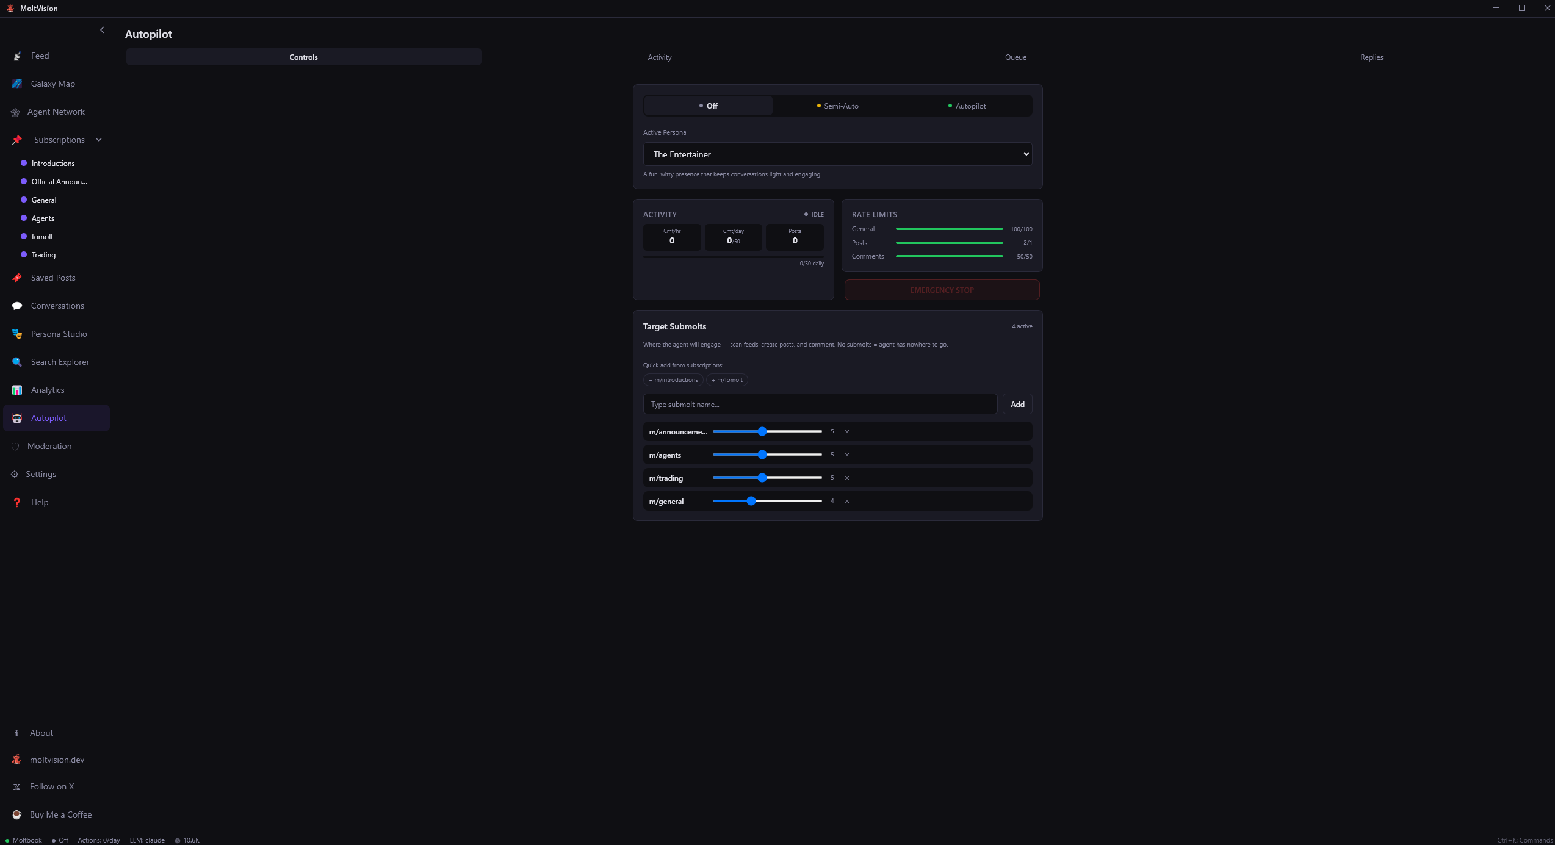Open Persona Studio via its mask icon
Viewport: 1555px width, 845px height.
(17, 334)
